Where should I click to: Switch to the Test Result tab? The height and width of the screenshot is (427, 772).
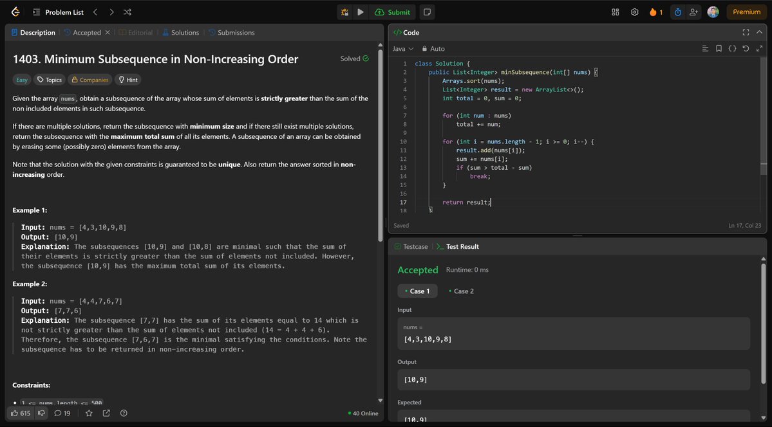(457, 246)
